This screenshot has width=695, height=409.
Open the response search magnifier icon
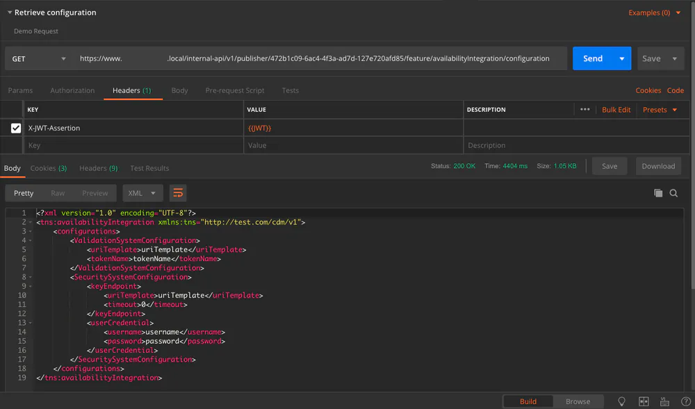point(673,194)
